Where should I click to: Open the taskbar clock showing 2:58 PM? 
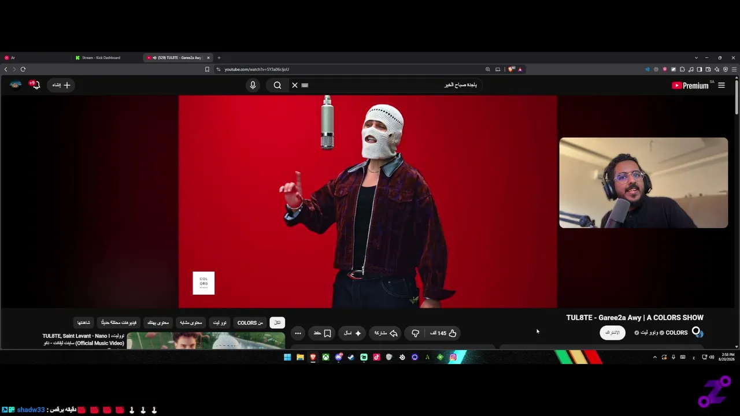[x=727, y=357]
